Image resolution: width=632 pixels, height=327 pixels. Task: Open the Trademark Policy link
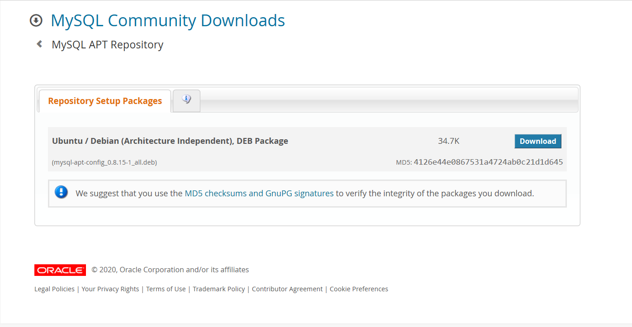[x=219, y=289]
